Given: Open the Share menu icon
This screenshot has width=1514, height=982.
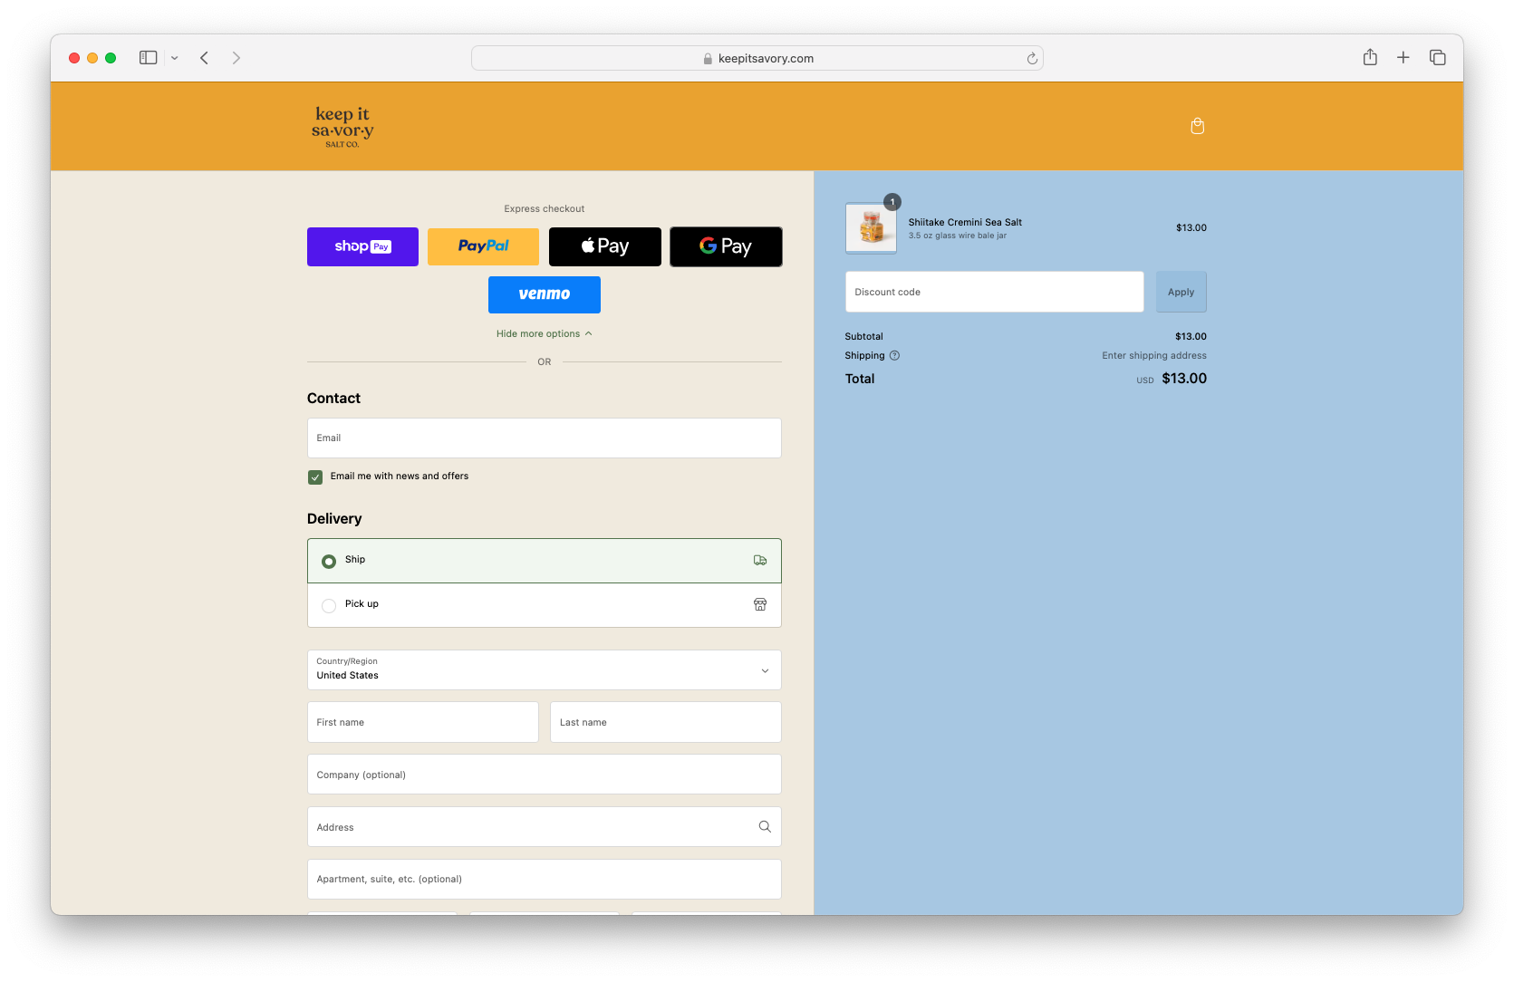Looking at the screenshot, I should [x=1370, y=57].
